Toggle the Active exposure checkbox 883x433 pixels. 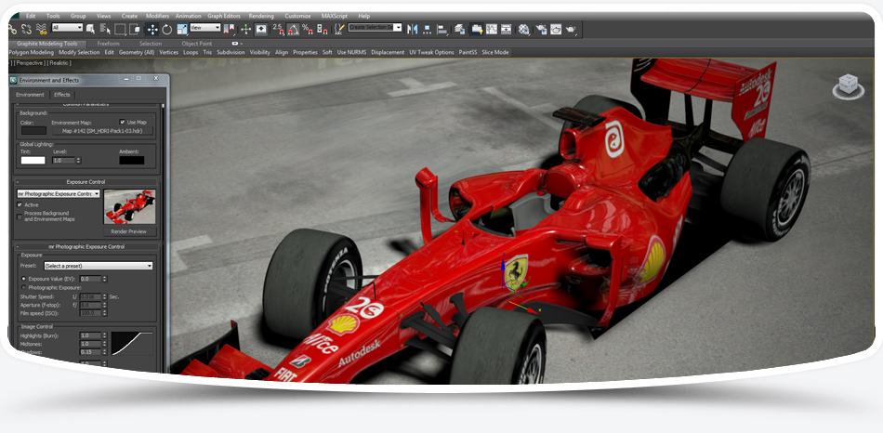click(x=20, y=204)
